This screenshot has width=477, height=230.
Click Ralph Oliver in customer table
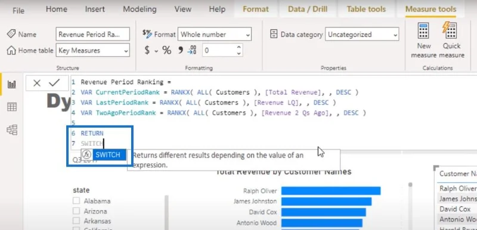tap(458, 189)
